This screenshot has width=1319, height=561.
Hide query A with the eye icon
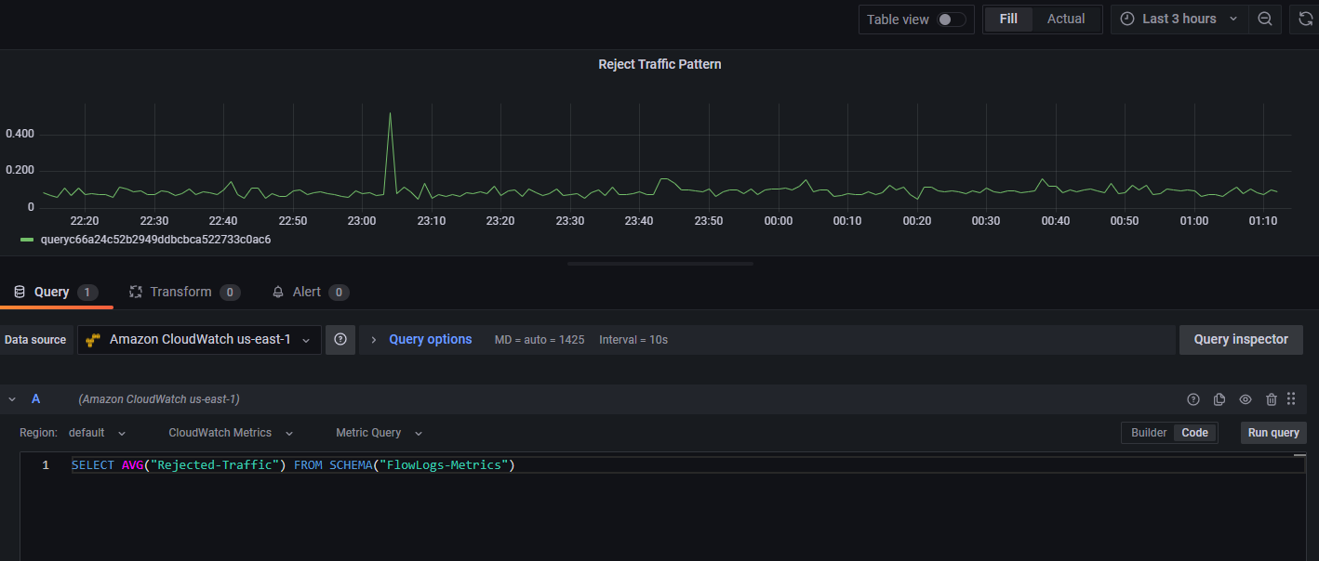click(x=1246, y=398)
